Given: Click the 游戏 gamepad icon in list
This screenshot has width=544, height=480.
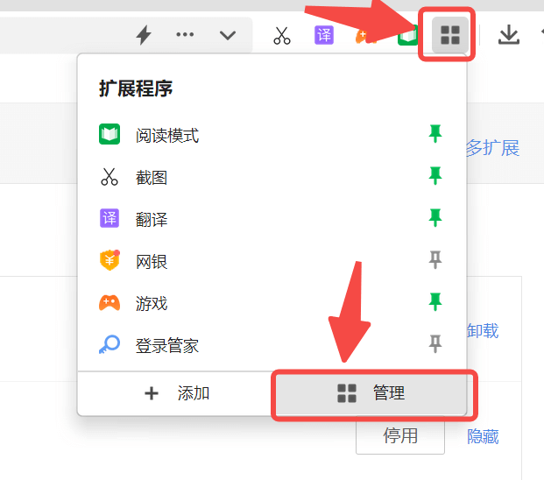Looking at the screenshot, I should click(x=110, y=304).
